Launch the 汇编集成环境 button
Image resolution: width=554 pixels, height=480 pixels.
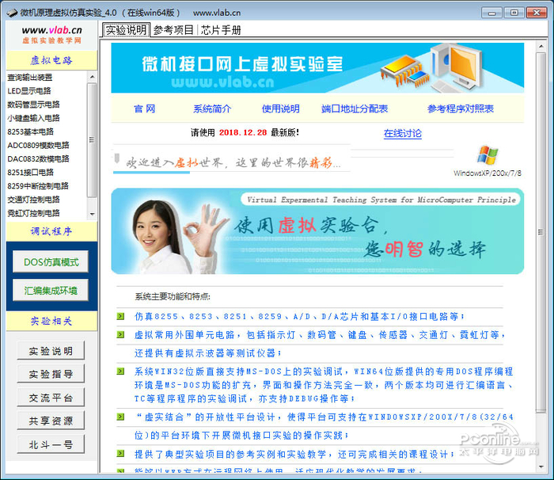pyautogui.click(x=51, y=290)
